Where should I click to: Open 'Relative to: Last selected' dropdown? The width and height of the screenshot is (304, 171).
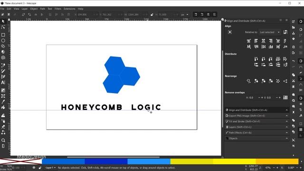pyautogui.click(x=270, y=32)
